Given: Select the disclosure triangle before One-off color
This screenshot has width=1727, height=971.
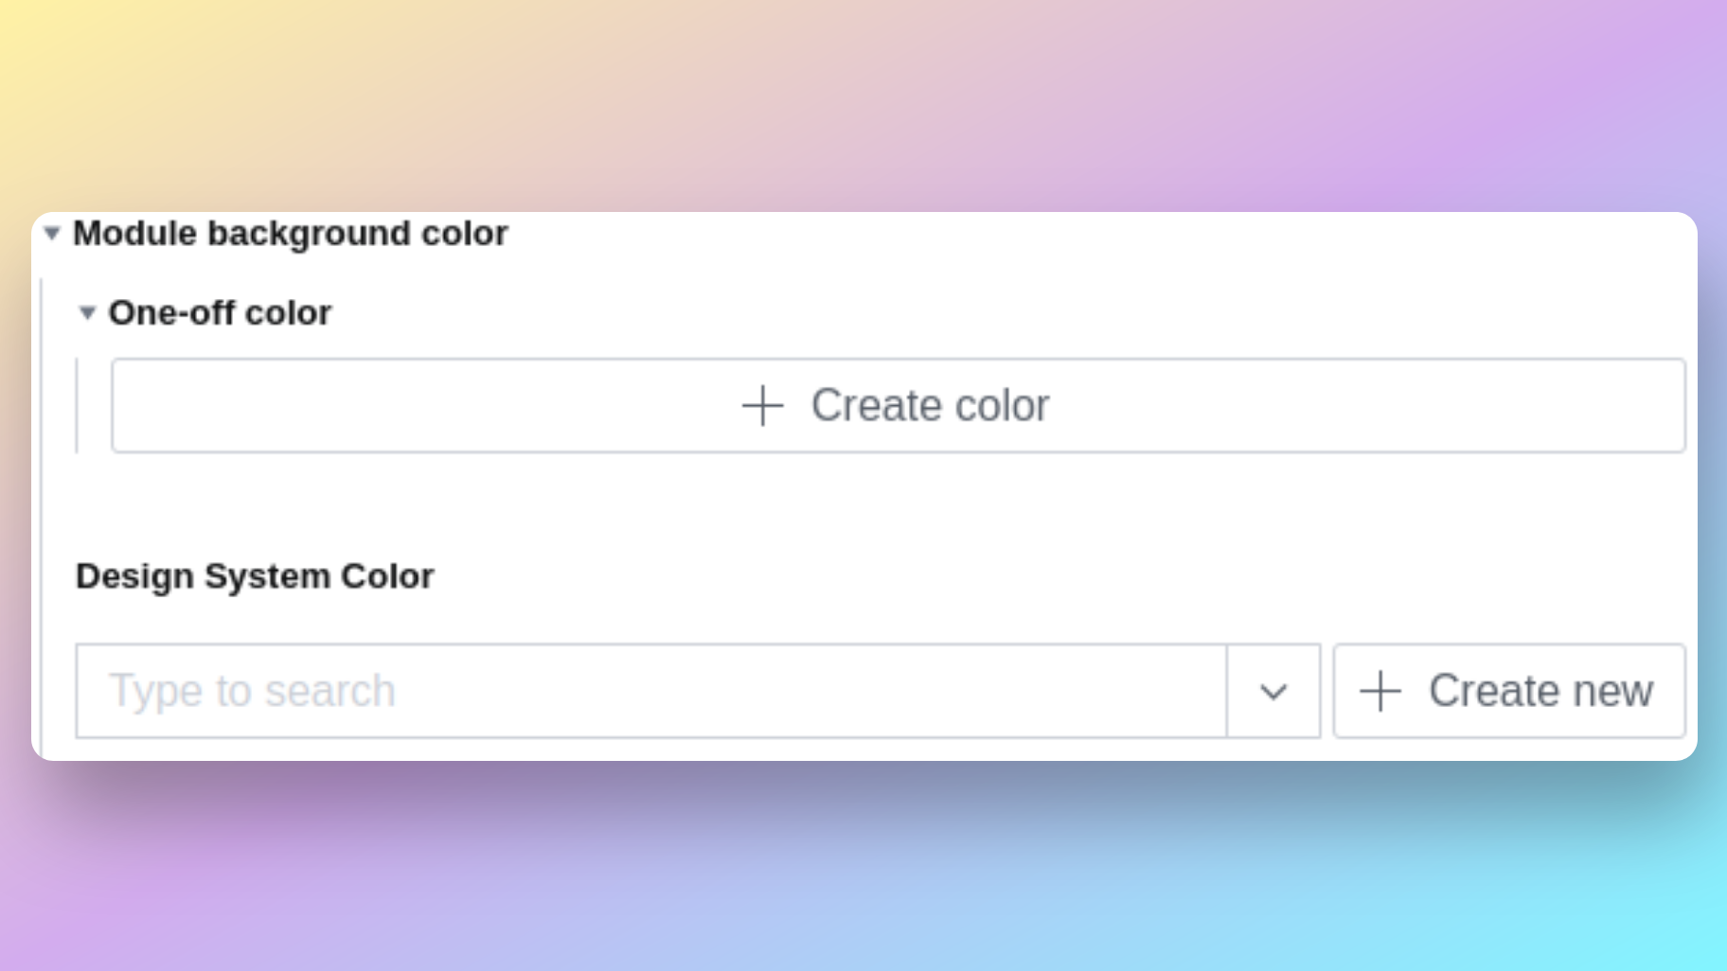Looking at the screenshot, I should [x=87, y=313].
